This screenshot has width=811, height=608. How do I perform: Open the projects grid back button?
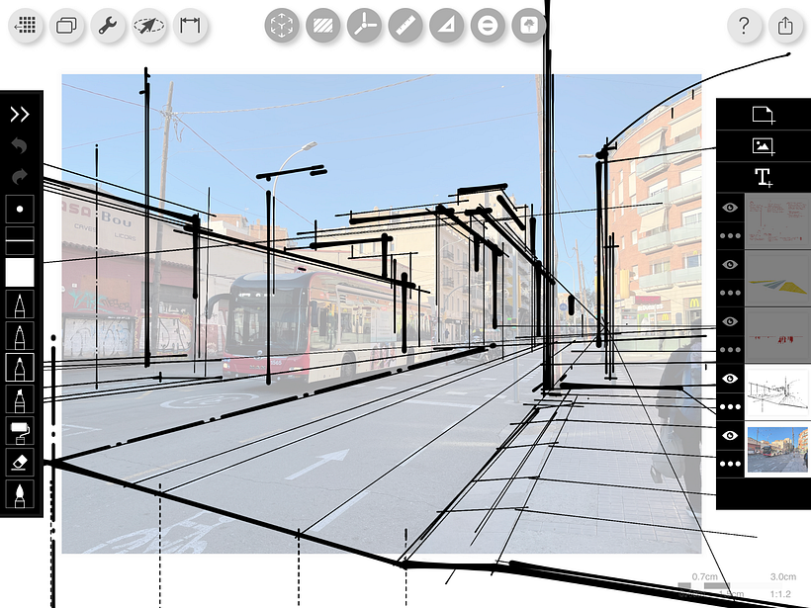(x=26, y=25)
